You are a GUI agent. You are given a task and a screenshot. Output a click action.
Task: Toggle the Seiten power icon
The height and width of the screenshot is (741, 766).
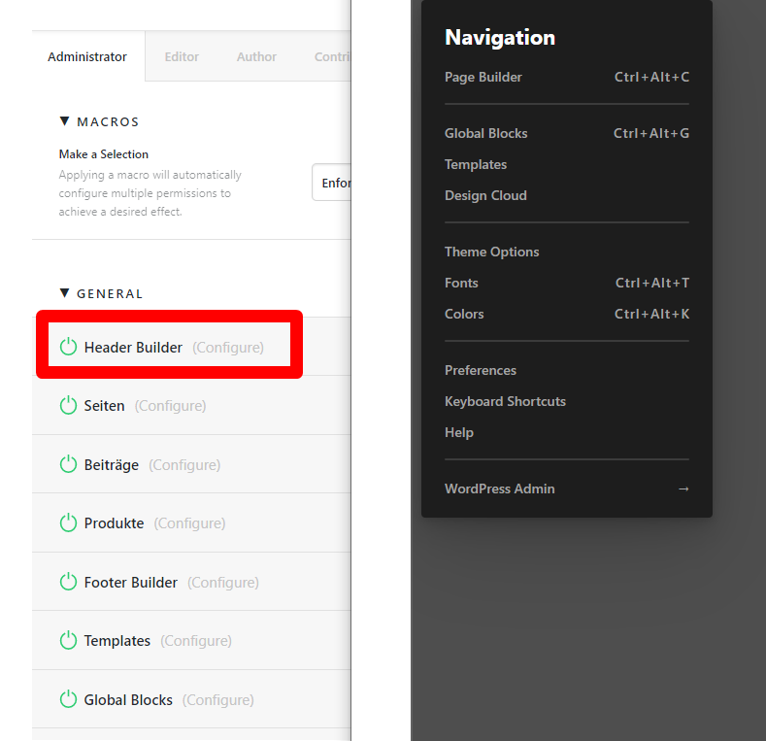point(68,406)
